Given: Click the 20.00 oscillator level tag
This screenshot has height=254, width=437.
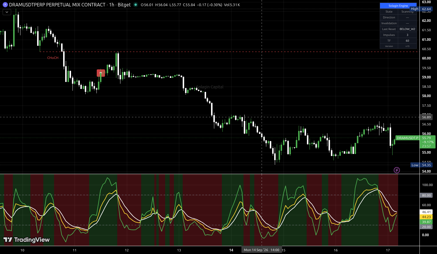Looking at the screenshot, I should pyautogui.click(x=426, y=227).
